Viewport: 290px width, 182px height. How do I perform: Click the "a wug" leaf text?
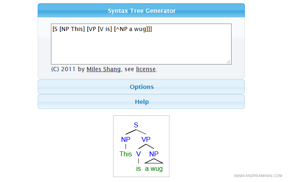(154, 169)
